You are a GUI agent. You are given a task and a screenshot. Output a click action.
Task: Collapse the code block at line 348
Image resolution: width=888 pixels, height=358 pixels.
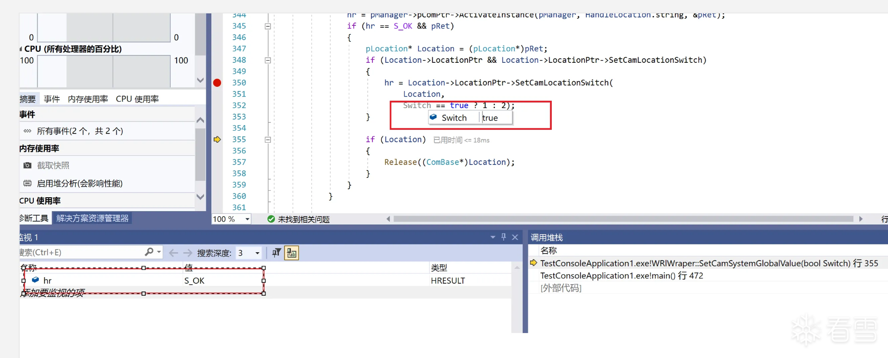tap(268, 60)
